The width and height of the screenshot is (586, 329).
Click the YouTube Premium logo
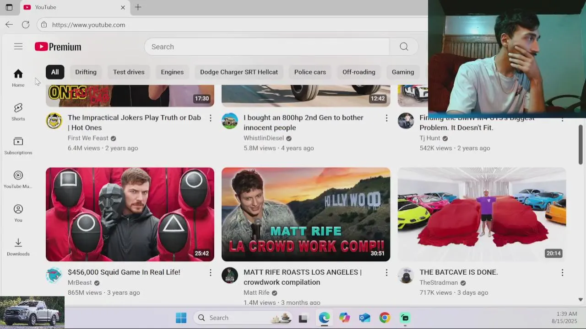[58, 47]
